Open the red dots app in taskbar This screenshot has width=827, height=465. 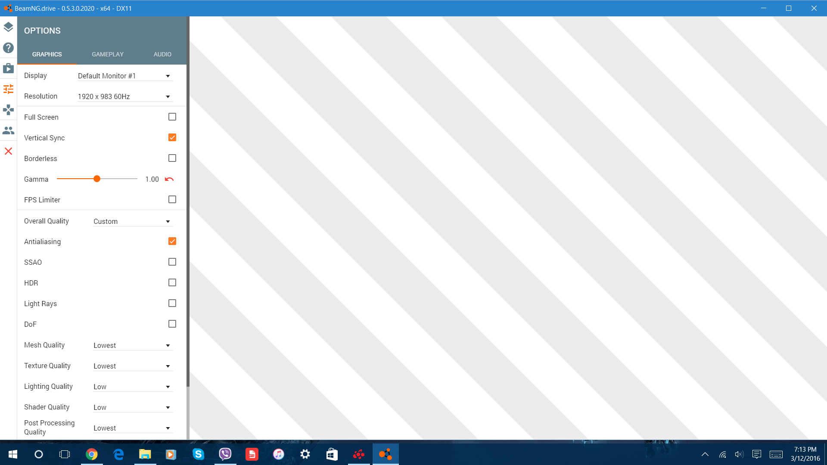pos(359,454)
